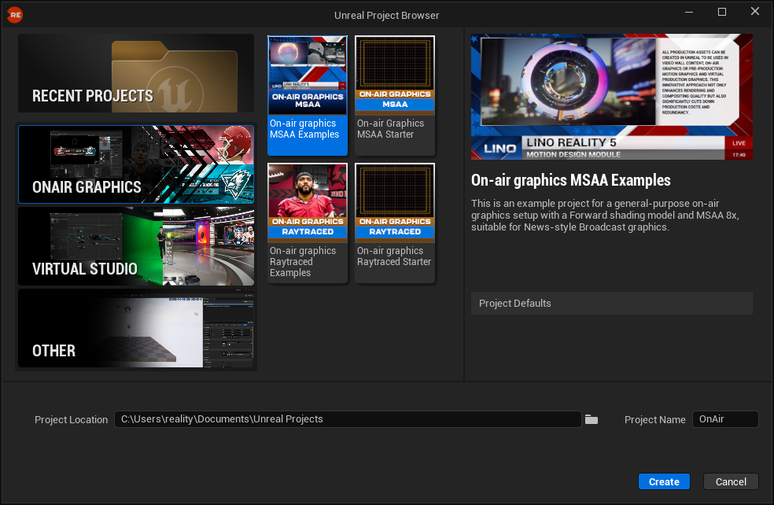Screen dimensions: 774x505
Task: Click the Lino Reality 5 preview image
Action: 612,97
